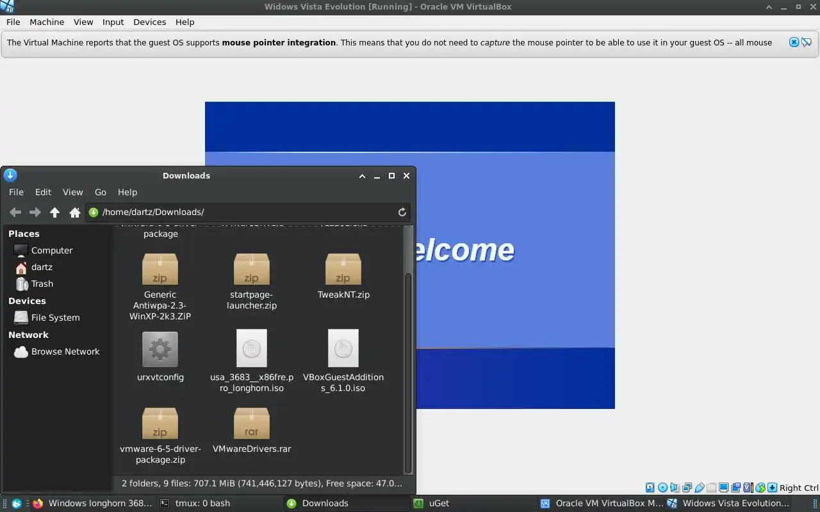Click the network indicator in VirtualBox status bar
The width and height of the screenshot is (820, 512).
687,488
